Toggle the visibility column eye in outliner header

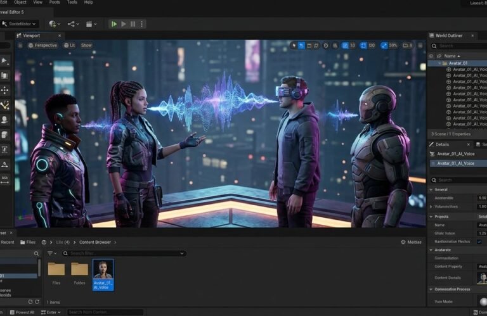point(431,56)
